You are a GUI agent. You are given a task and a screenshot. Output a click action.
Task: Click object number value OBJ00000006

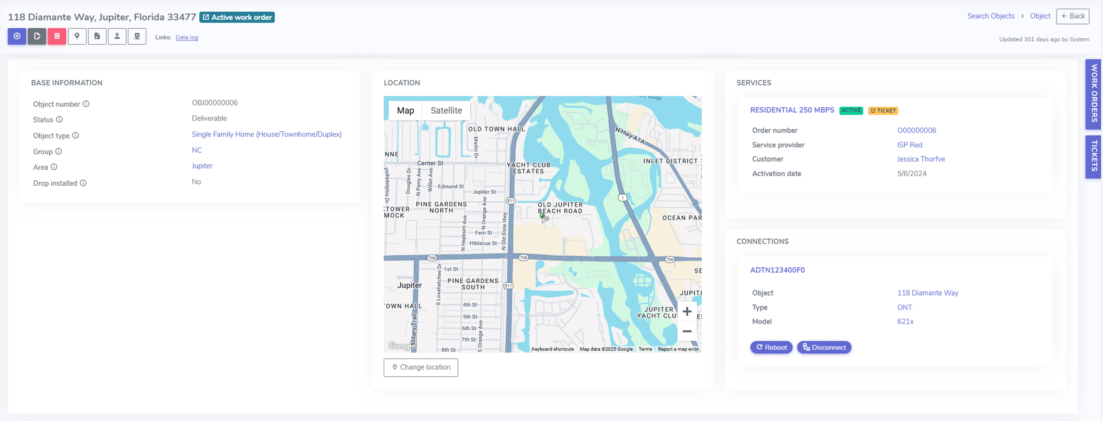[x=215, y=103]
